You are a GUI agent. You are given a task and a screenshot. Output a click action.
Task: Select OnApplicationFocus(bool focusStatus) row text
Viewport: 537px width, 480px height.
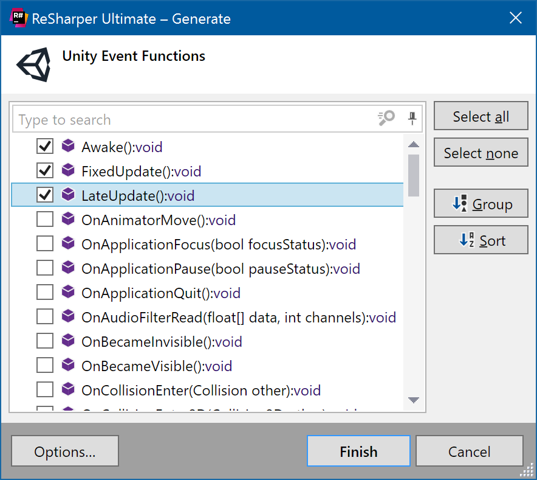pos(219,245)
